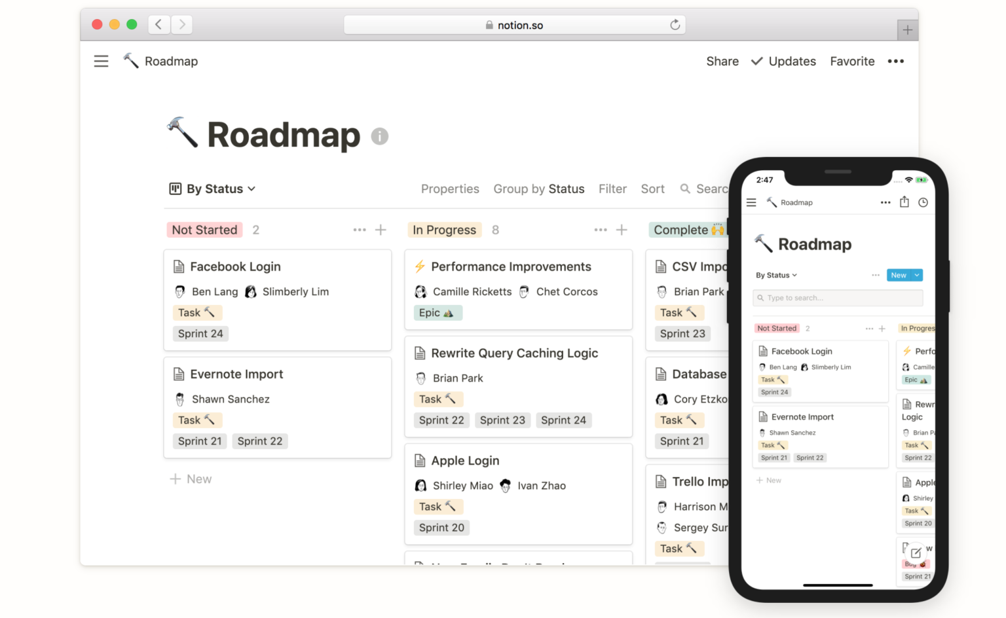Open the By Status view dropdown

212,189
